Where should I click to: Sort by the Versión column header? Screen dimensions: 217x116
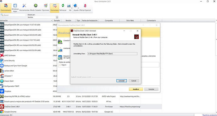(x=68, y=20)
